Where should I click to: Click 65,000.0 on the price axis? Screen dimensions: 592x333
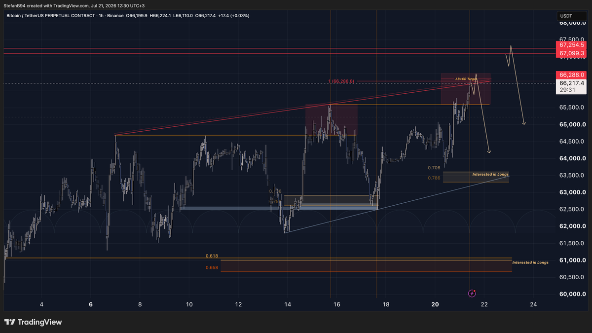[573, 124]
